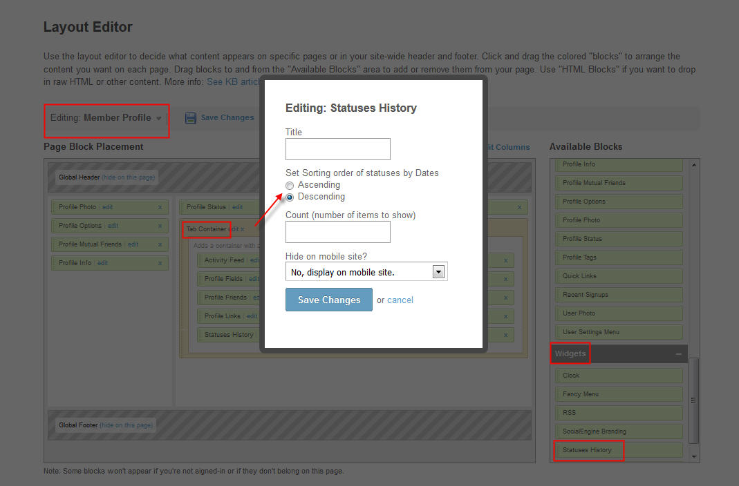Click the Save Changes button in dialog
The height and width of the screenshot is (486, 739).
click(328, 300)
